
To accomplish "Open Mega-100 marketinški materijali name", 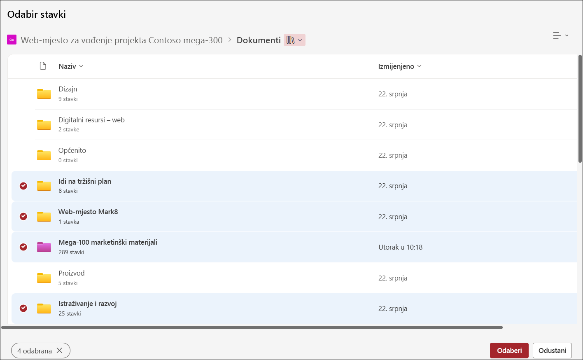I will [x=108, y=242].
